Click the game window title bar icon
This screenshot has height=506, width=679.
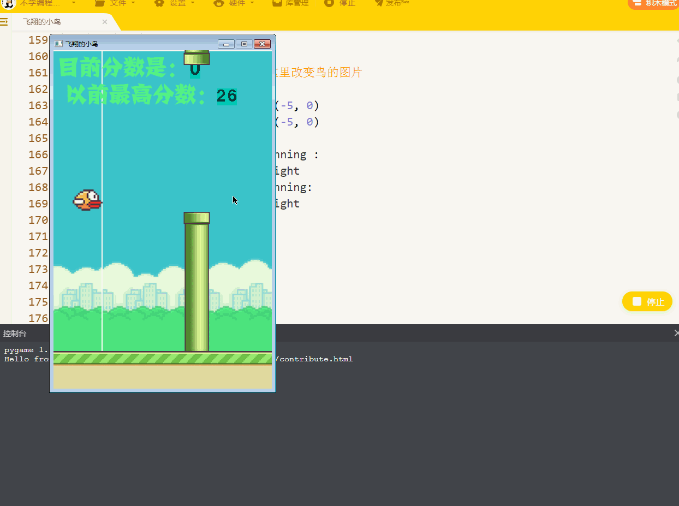pyautogui.click(x=58, y=44)
